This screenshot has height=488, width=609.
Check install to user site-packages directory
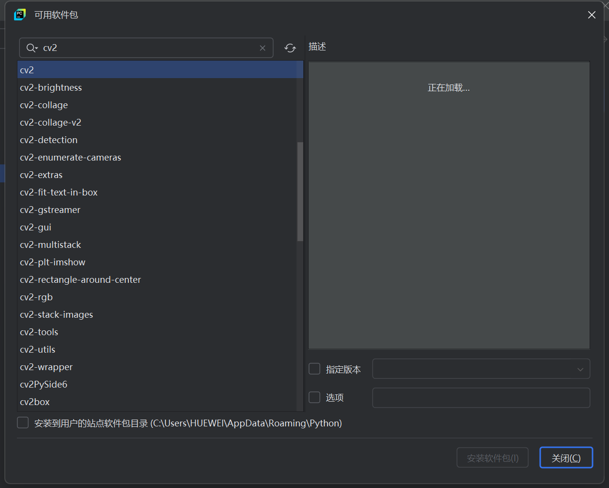coord(22,422)
